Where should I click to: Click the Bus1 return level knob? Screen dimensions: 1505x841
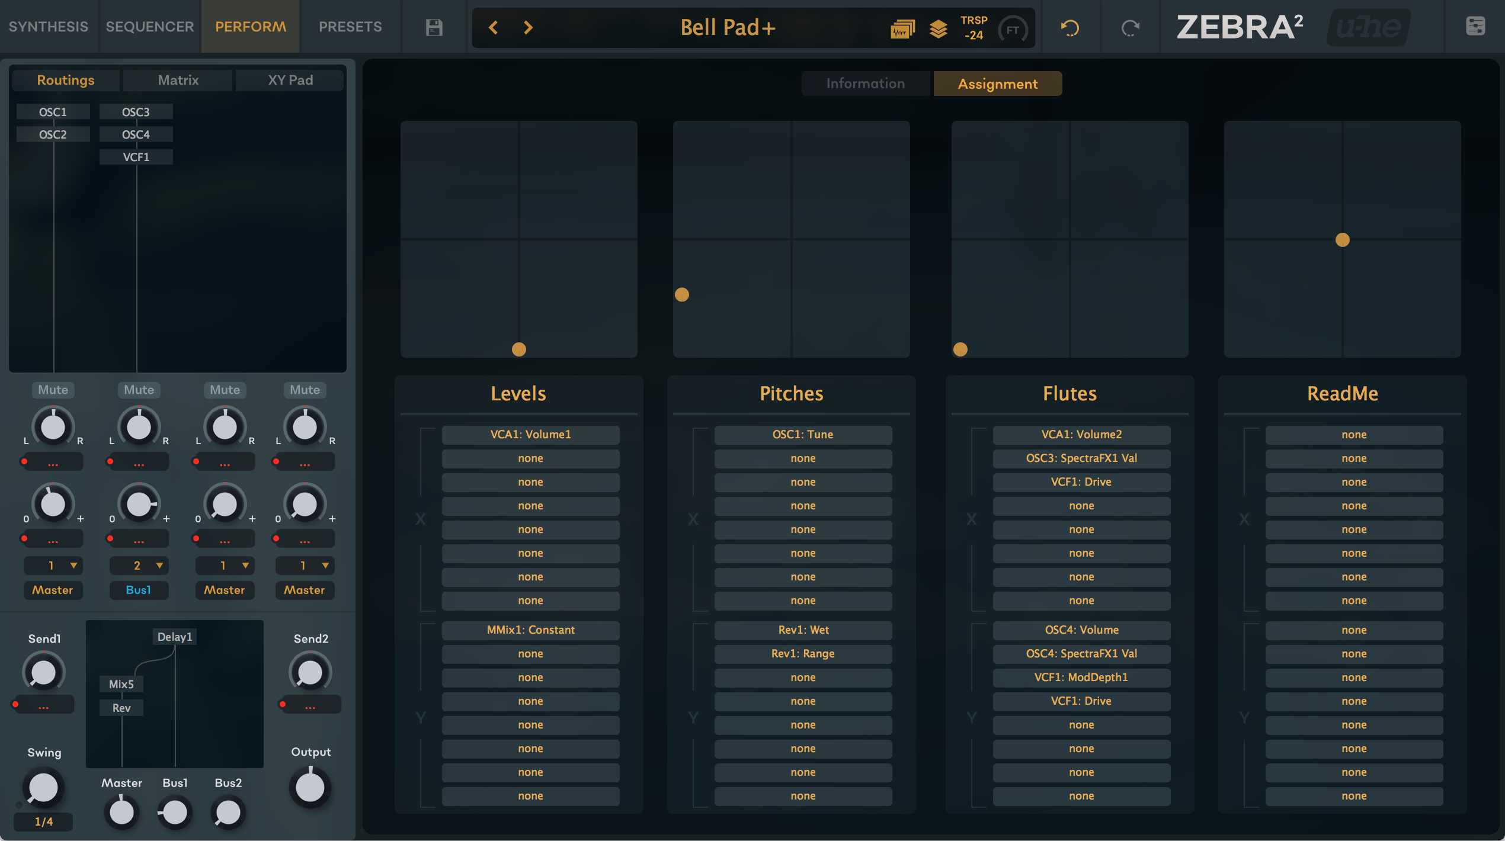[x=175, y=813]
